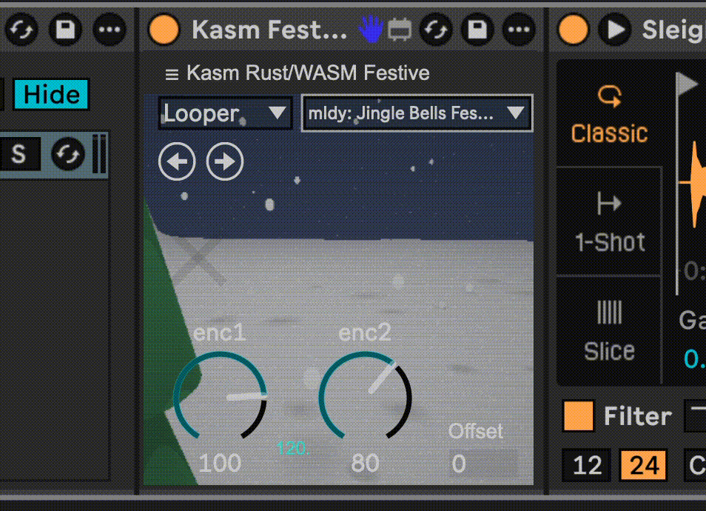Toggle the Sleigh device activator on/off

573,30
